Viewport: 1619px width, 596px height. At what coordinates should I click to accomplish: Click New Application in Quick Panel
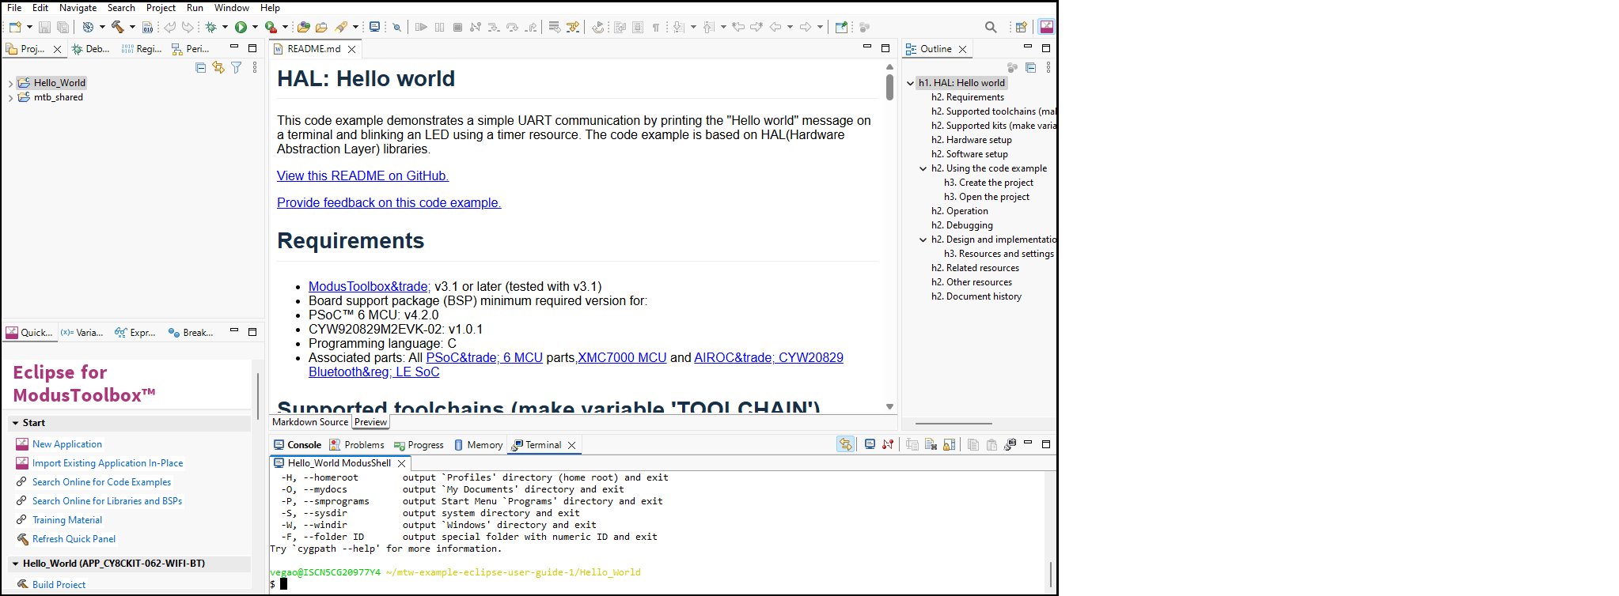pos(66,444)
